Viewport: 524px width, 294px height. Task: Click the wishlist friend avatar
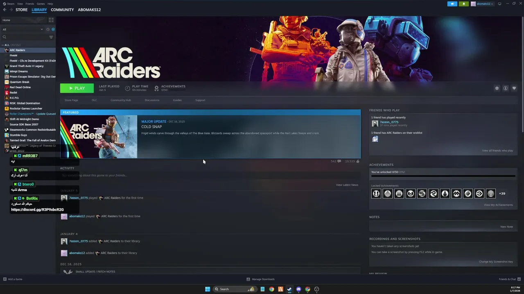click(375, 139)
